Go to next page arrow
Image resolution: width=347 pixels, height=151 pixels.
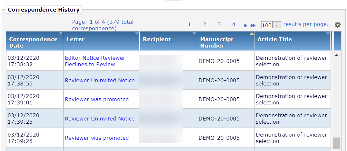point(245,26)
